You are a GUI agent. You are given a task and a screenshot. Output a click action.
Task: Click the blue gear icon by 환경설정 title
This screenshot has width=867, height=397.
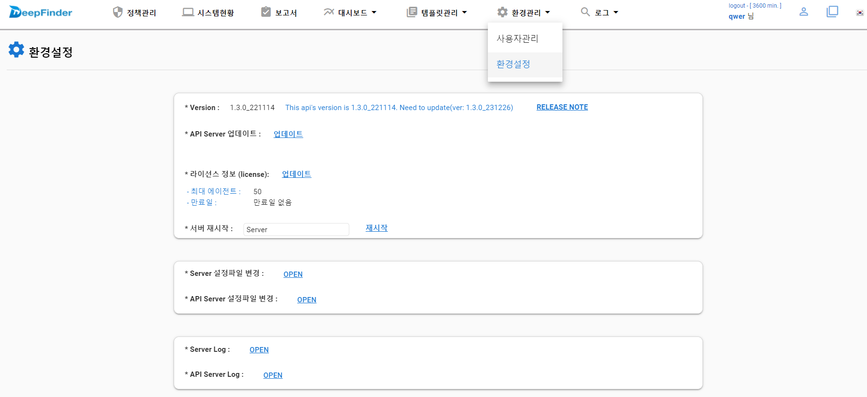coord(16,50)
